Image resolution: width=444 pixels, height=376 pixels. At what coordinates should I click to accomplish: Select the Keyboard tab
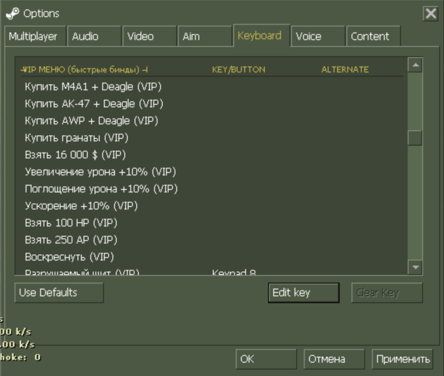pos(262,36)
